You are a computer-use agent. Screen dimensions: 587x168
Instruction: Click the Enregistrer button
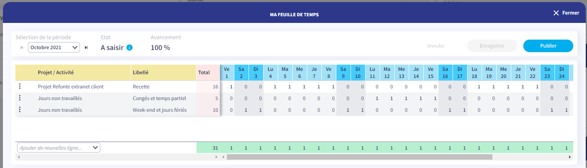point(492,46)
